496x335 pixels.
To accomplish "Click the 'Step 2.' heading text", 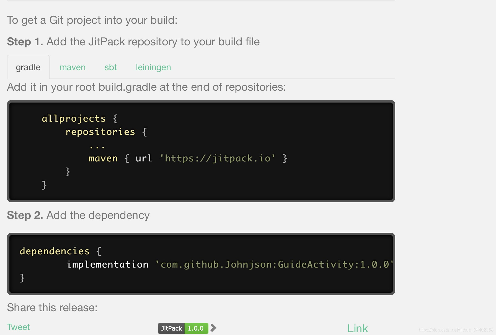I will [x=25, y=215].
